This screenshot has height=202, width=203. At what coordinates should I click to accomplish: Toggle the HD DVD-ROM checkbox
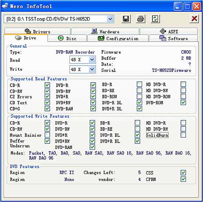pos(183,96)
